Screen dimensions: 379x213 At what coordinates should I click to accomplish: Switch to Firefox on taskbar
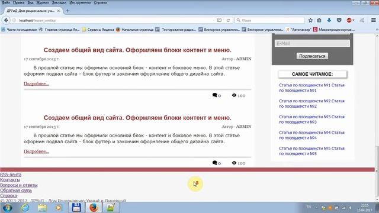click(94, 208)
